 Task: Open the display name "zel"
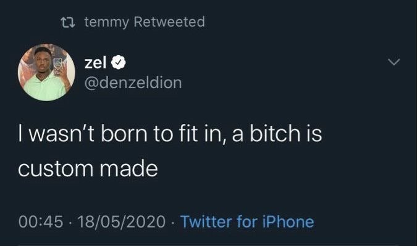[95, 63]
